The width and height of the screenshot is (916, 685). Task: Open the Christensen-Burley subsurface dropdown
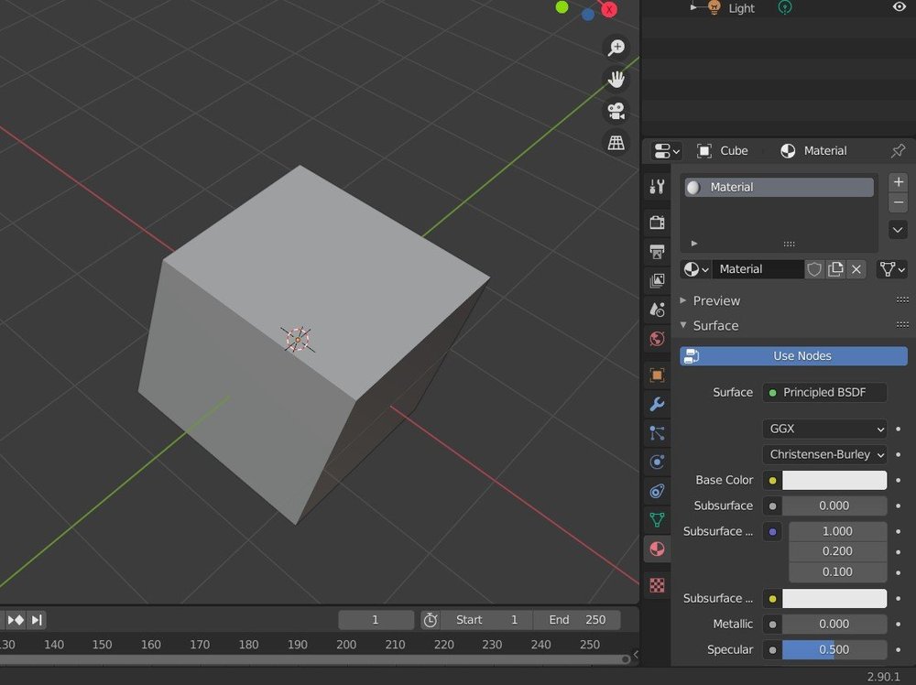pos(823,453)
